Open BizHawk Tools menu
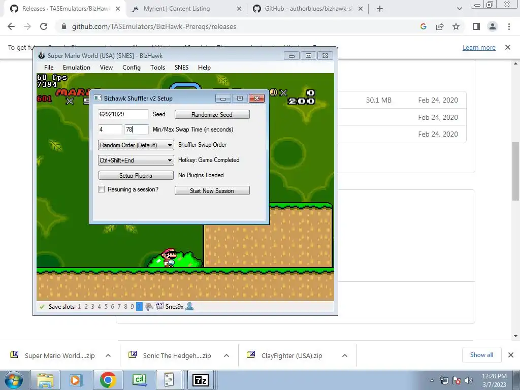Screen dimensions: 520x390 (x=157, y=68)
